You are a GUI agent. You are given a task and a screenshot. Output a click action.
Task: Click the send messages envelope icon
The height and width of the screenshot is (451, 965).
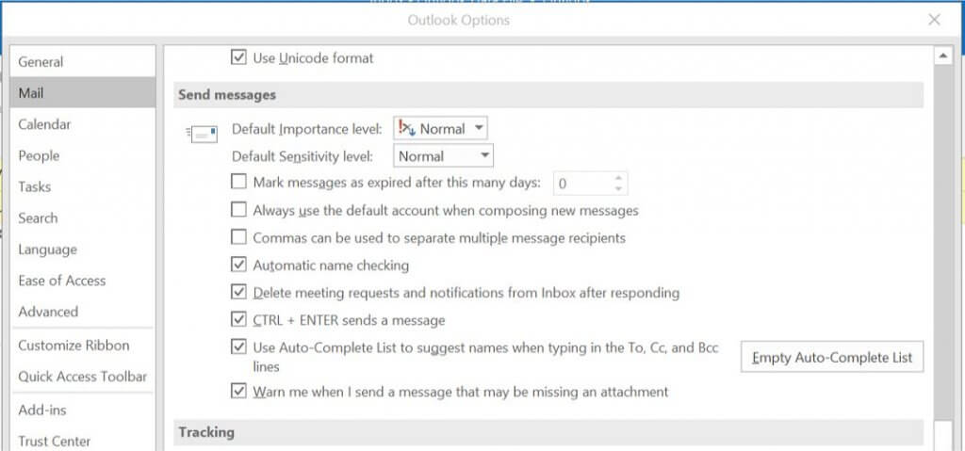[203, 134]
